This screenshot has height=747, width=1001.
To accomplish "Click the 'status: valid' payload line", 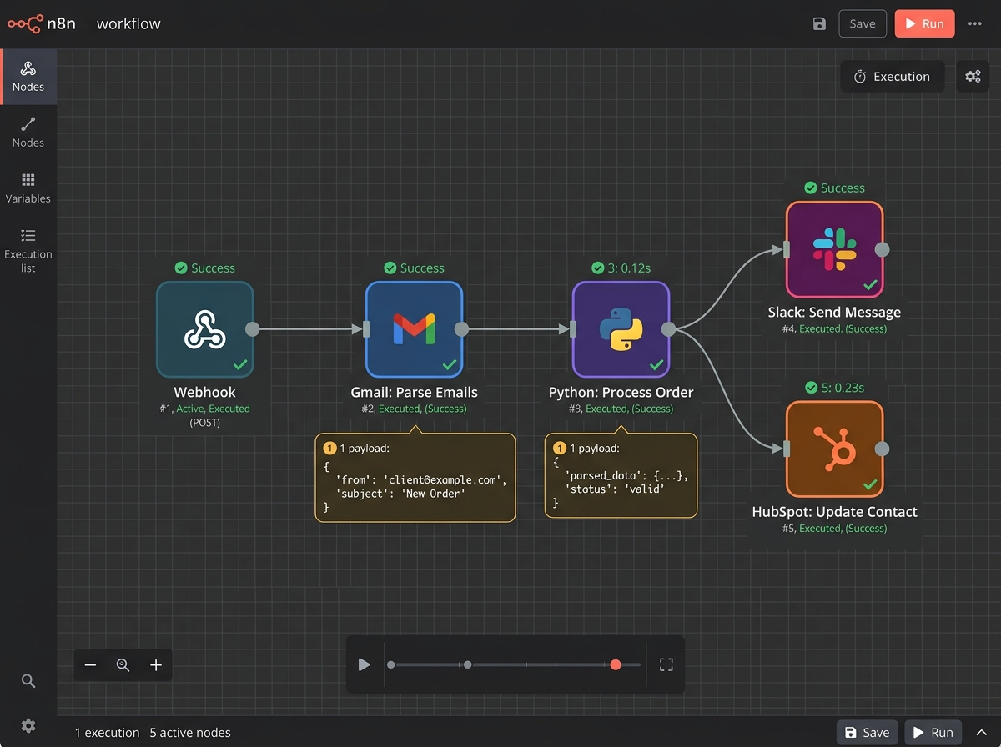I will coord(615,489).
